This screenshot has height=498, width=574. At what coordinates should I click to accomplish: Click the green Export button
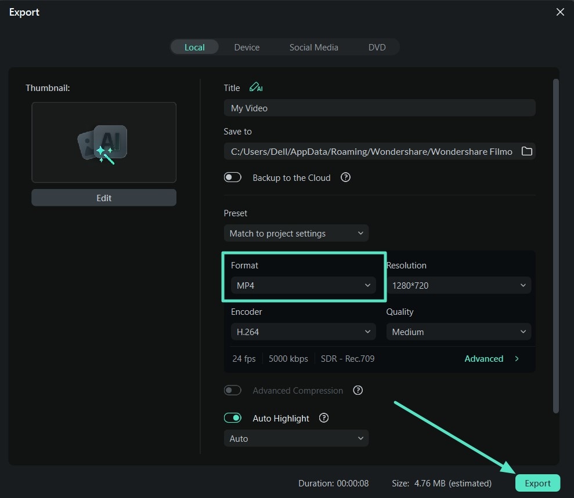[537, 483]
